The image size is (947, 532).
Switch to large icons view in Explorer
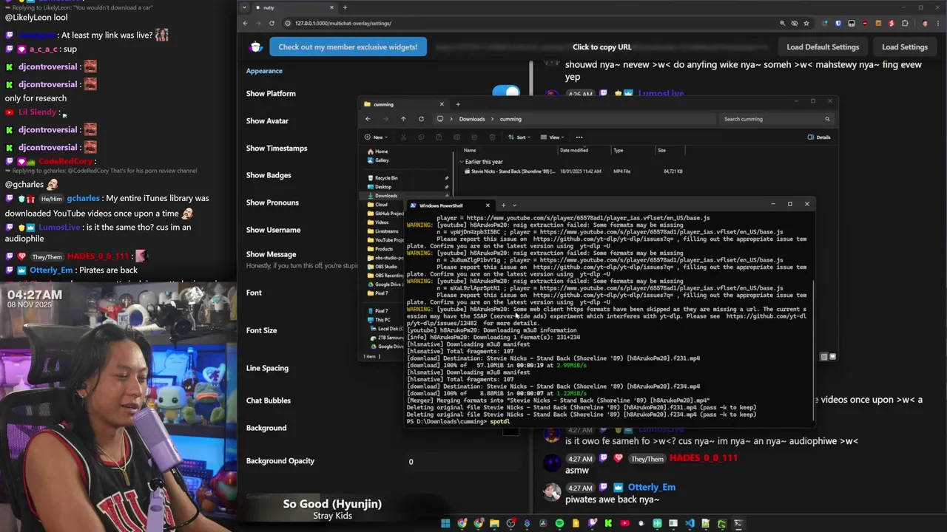[832, 357]
